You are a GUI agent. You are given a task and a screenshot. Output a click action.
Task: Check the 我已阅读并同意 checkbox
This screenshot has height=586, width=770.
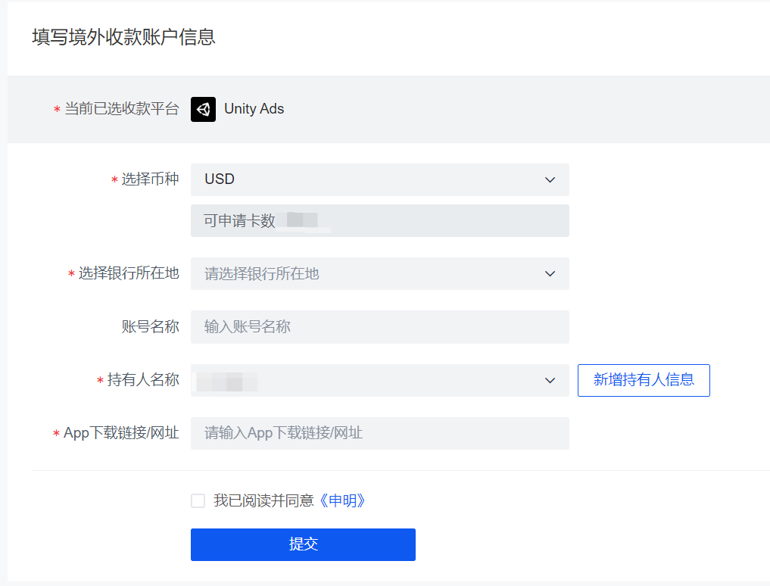[x=198, y=501]
